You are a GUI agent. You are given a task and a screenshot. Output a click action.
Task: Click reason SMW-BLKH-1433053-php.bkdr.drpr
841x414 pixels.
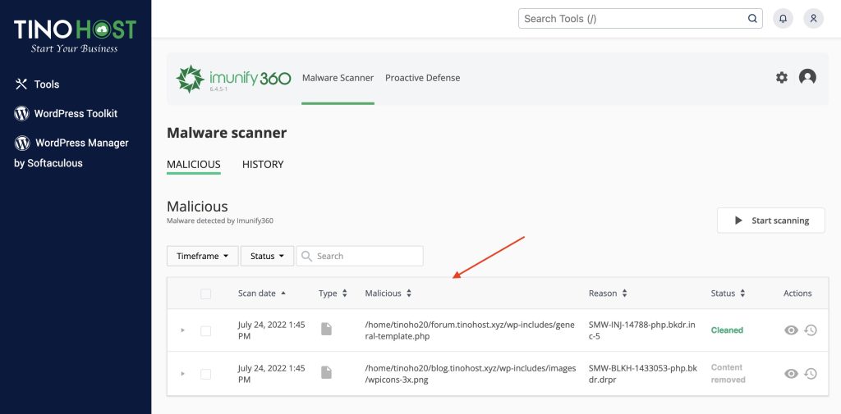pyautogui.click(x=642, y=374)
